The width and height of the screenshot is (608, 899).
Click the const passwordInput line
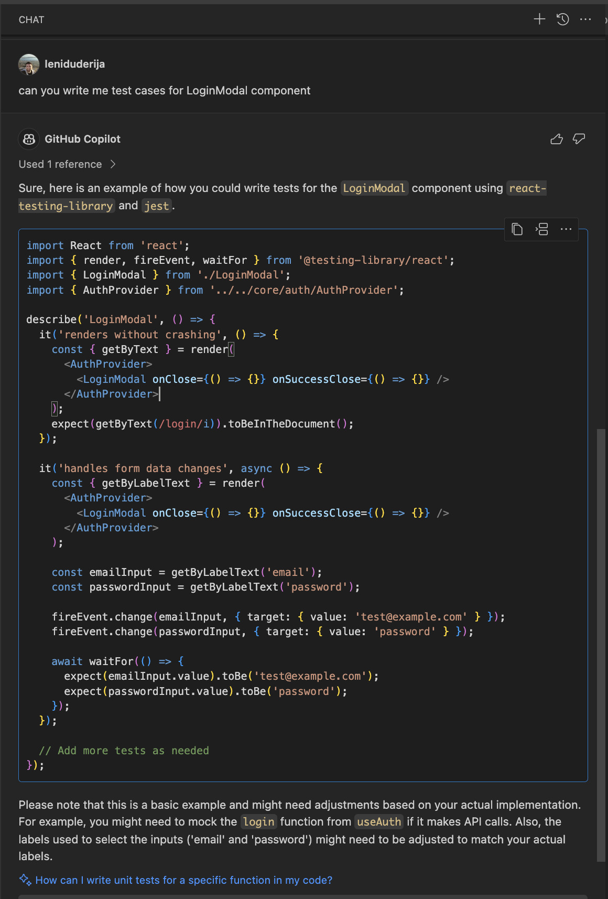pyautogui.click(x=206, y=587)
